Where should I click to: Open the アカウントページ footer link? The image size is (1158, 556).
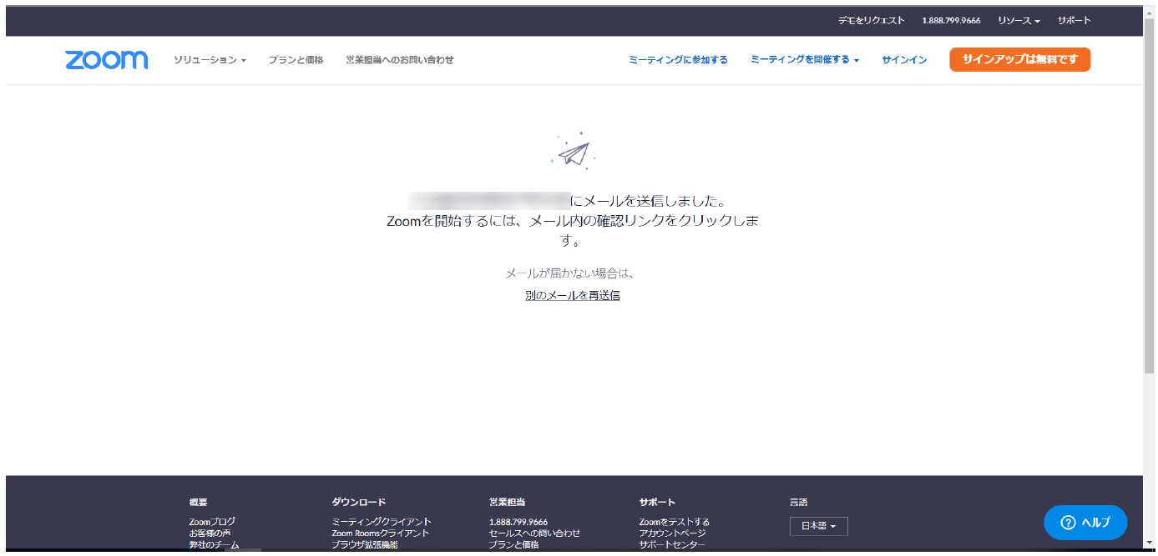(673, 533)
